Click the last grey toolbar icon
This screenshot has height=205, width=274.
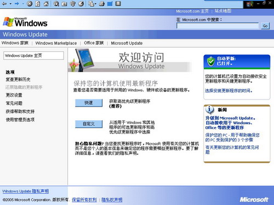(118, 4)
